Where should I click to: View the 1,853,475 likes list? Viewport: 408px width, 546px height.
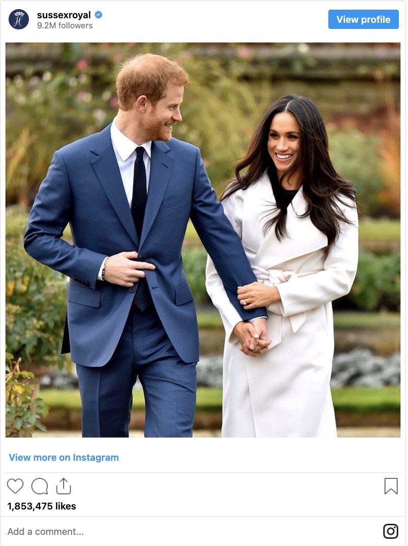[x=42, y=506]
